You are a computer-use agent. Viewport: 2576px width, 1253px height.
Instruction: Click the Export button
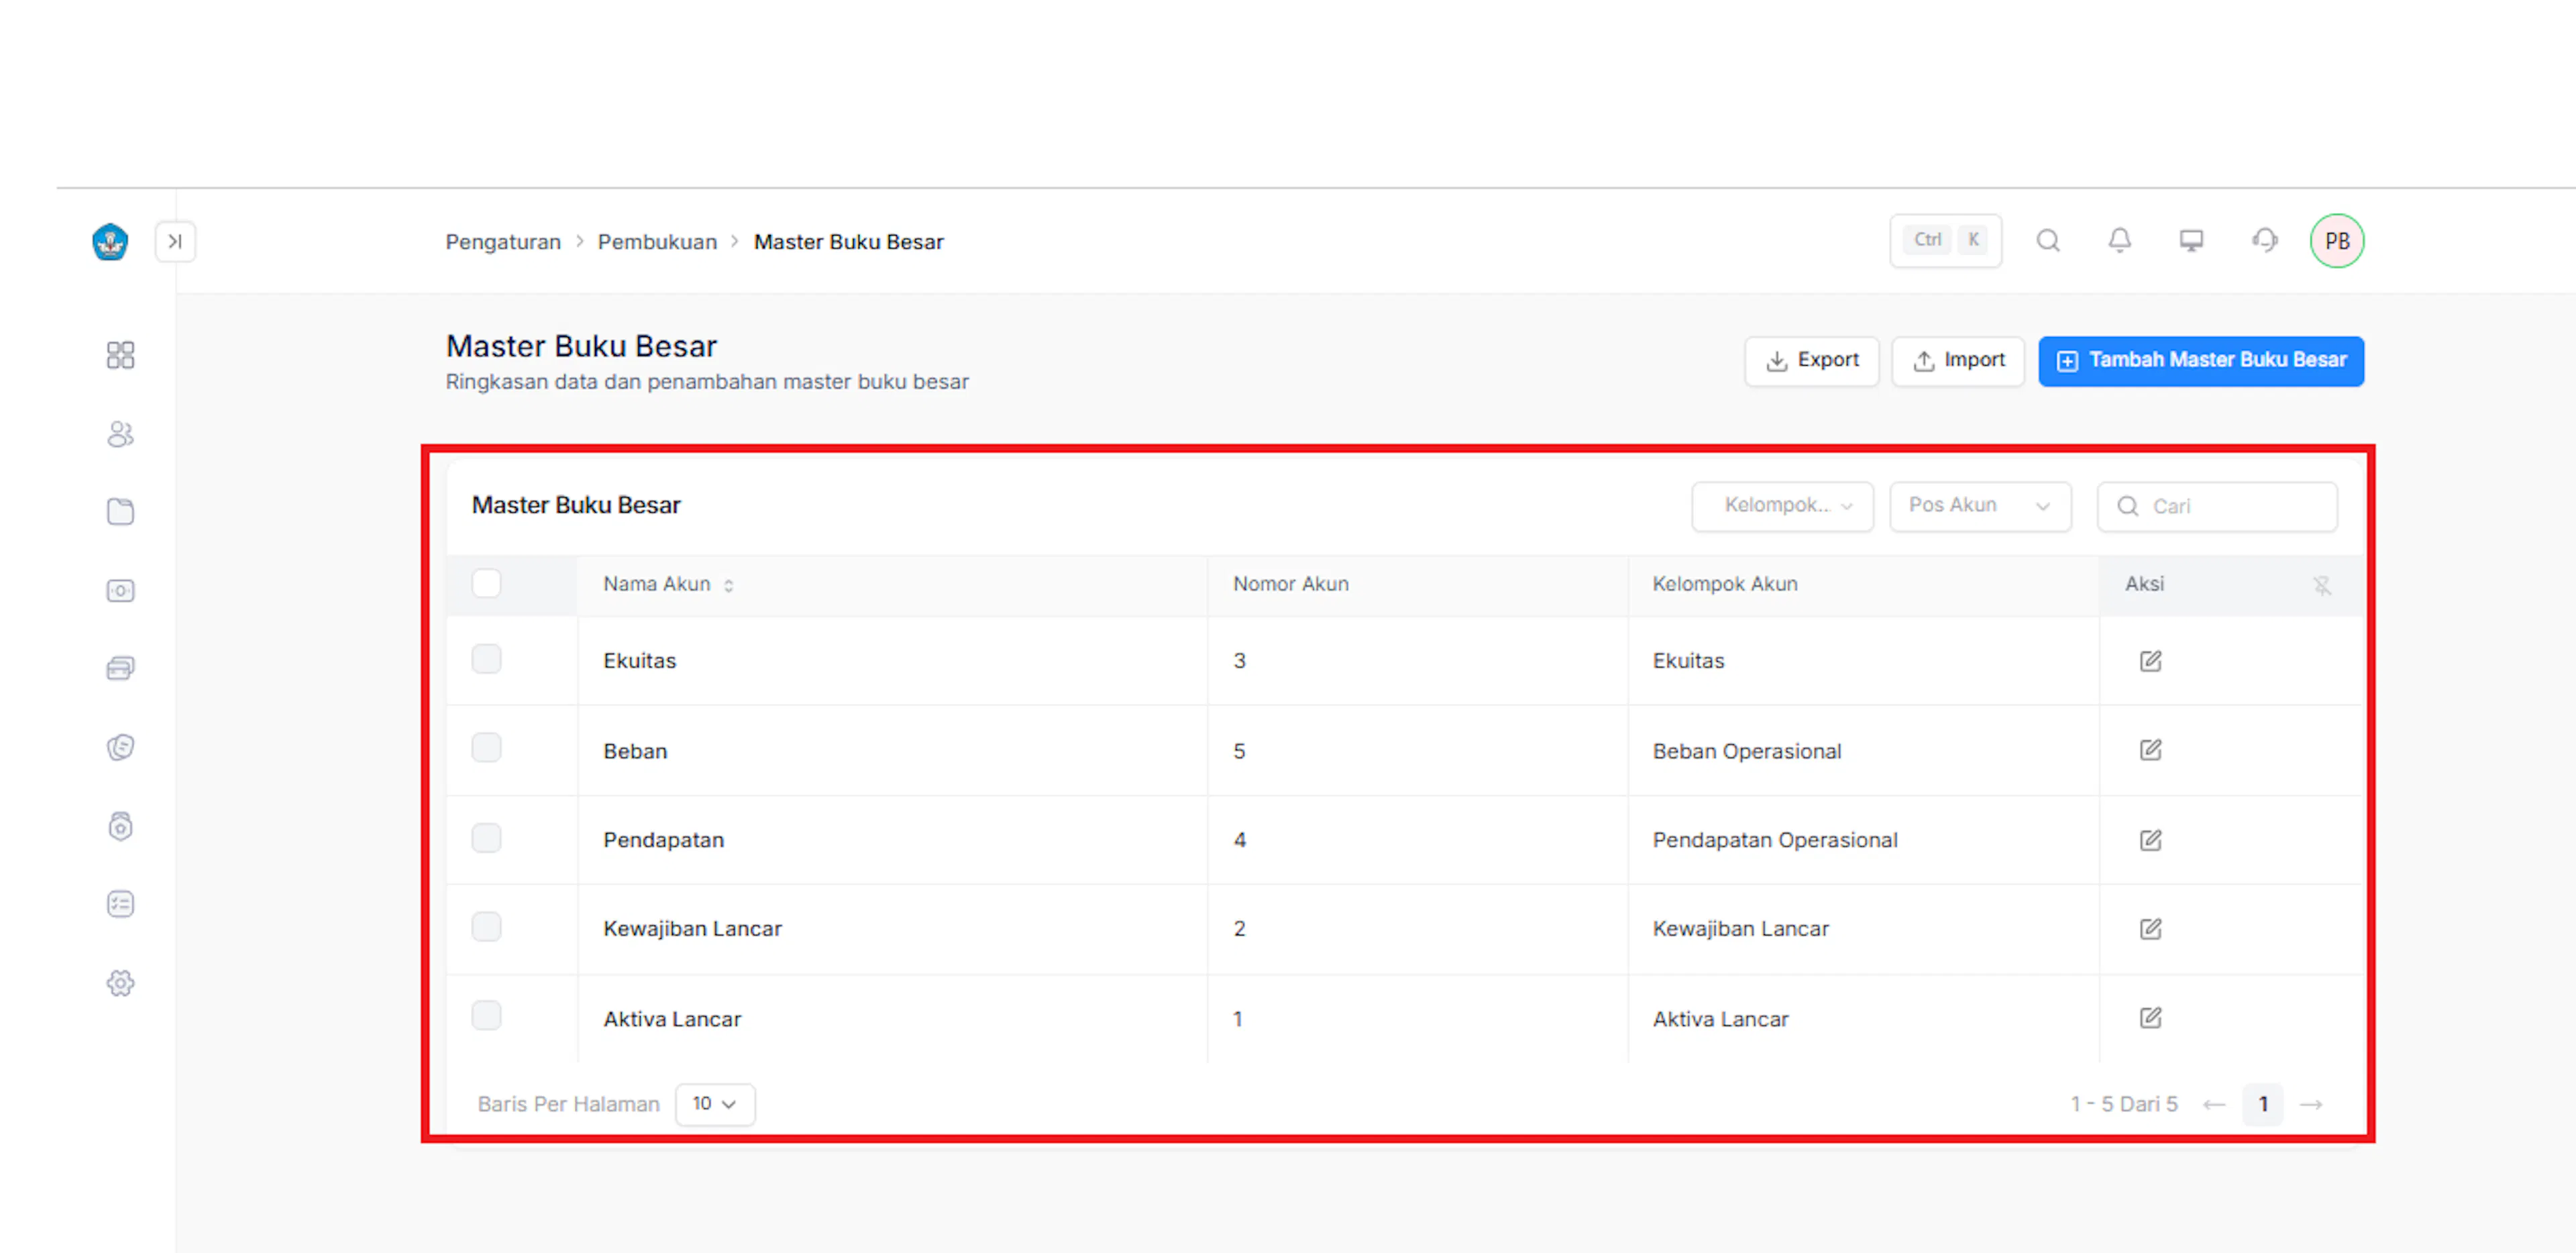click(1812, 360)
